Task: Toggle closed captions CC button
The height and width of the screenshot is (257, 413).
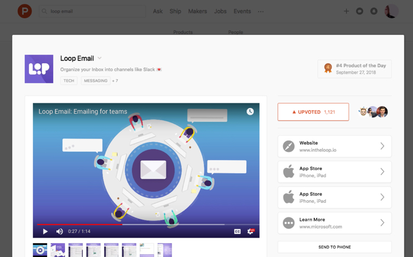Action: click(x=237, y=231)
